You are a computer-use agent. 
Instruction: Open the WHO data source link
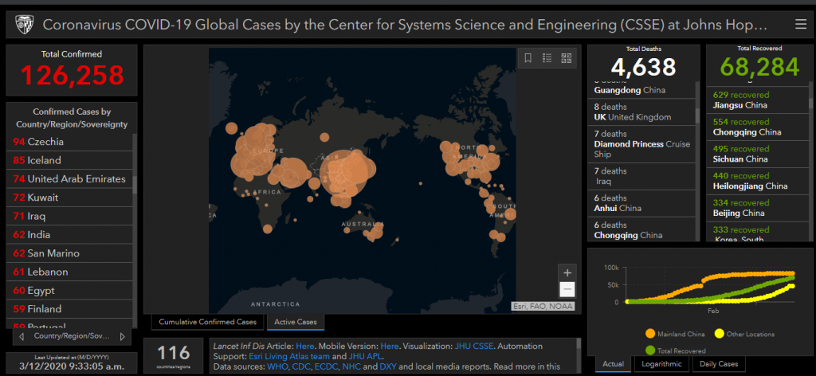click(277, 366)
